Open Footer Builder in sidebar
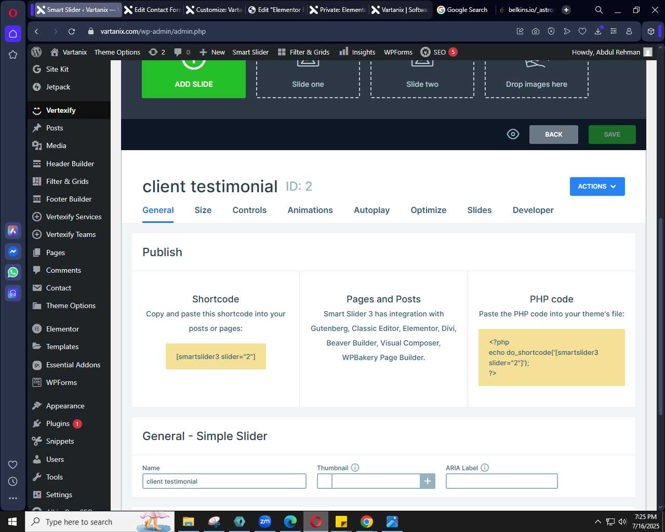This screenshot has width=665, height=532. tap(69, 199)
